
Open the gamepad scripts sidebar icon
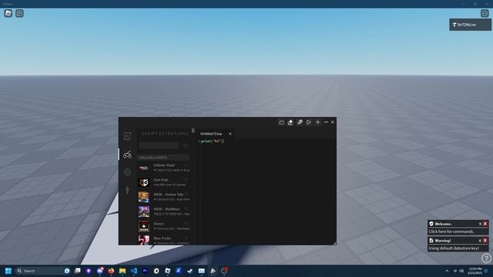click(127, 155)
